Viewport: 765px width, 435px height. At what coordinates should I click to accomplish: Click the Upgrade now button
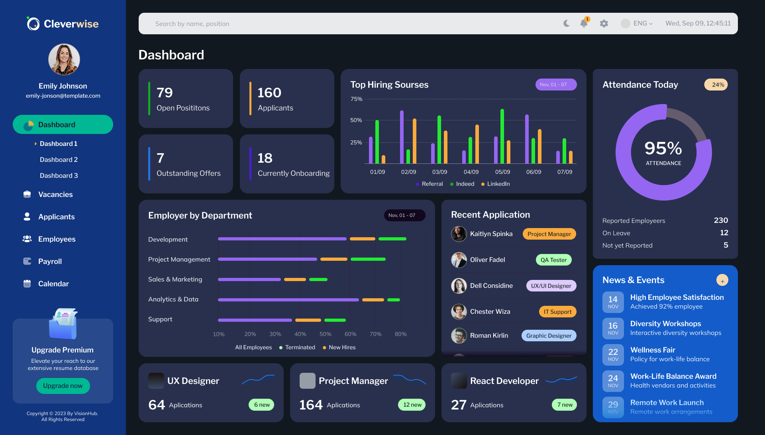(63, 386)
